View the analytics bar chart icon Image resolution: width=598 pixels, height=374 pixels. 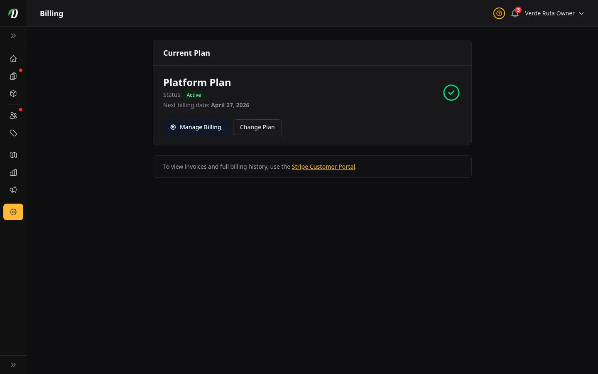[x=13, y=172]
